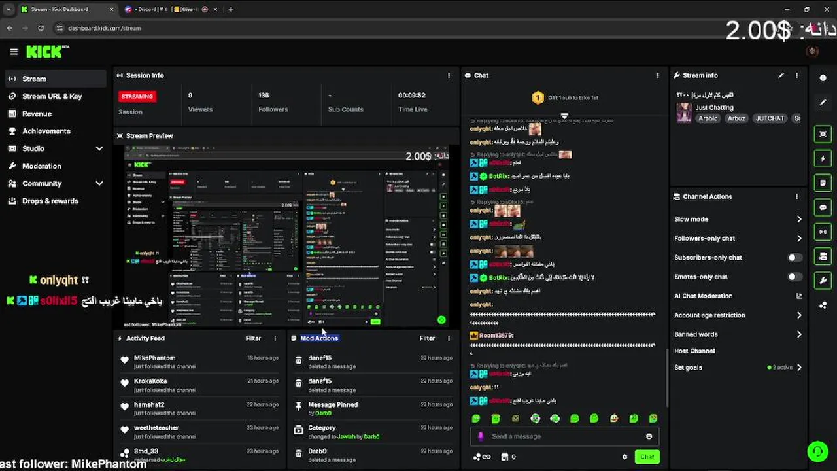Select the last emote in the quick emote row
This screenshot has height=471, width=837.
click(653, 419)
